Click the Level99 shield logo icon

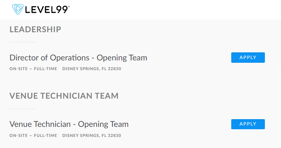tap(17, 9)
